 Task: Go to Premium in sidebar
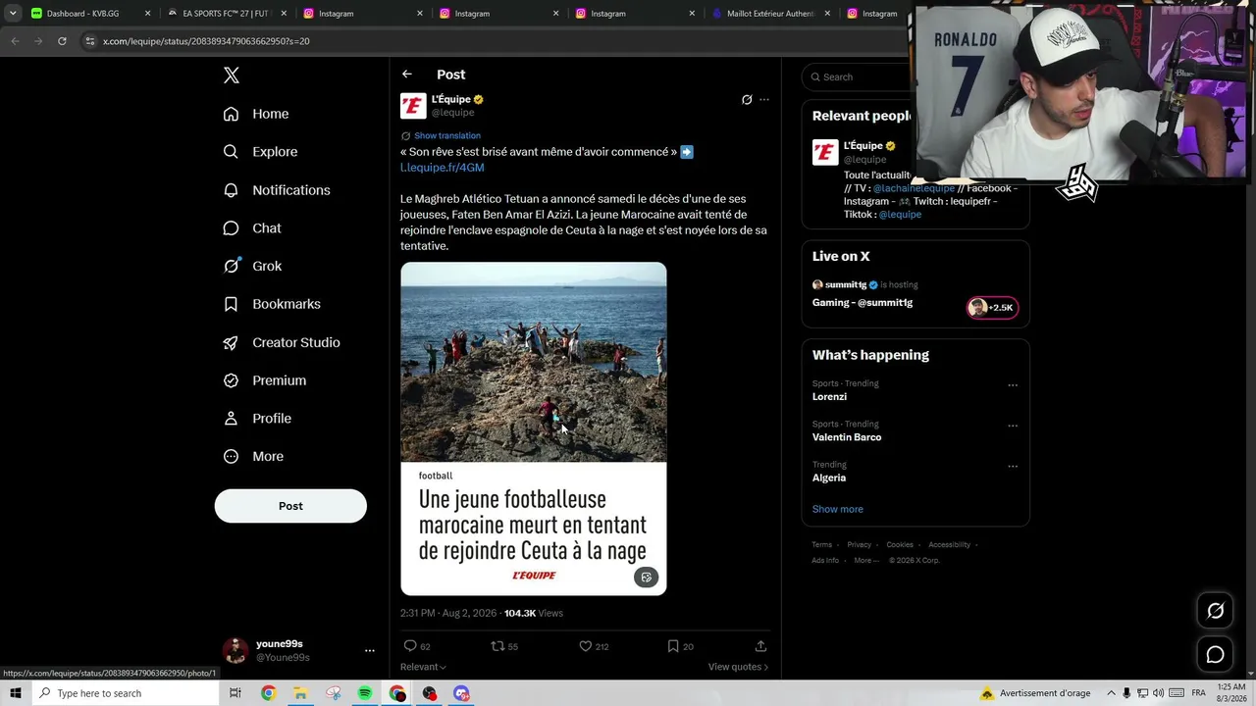(x=265, y=380)
